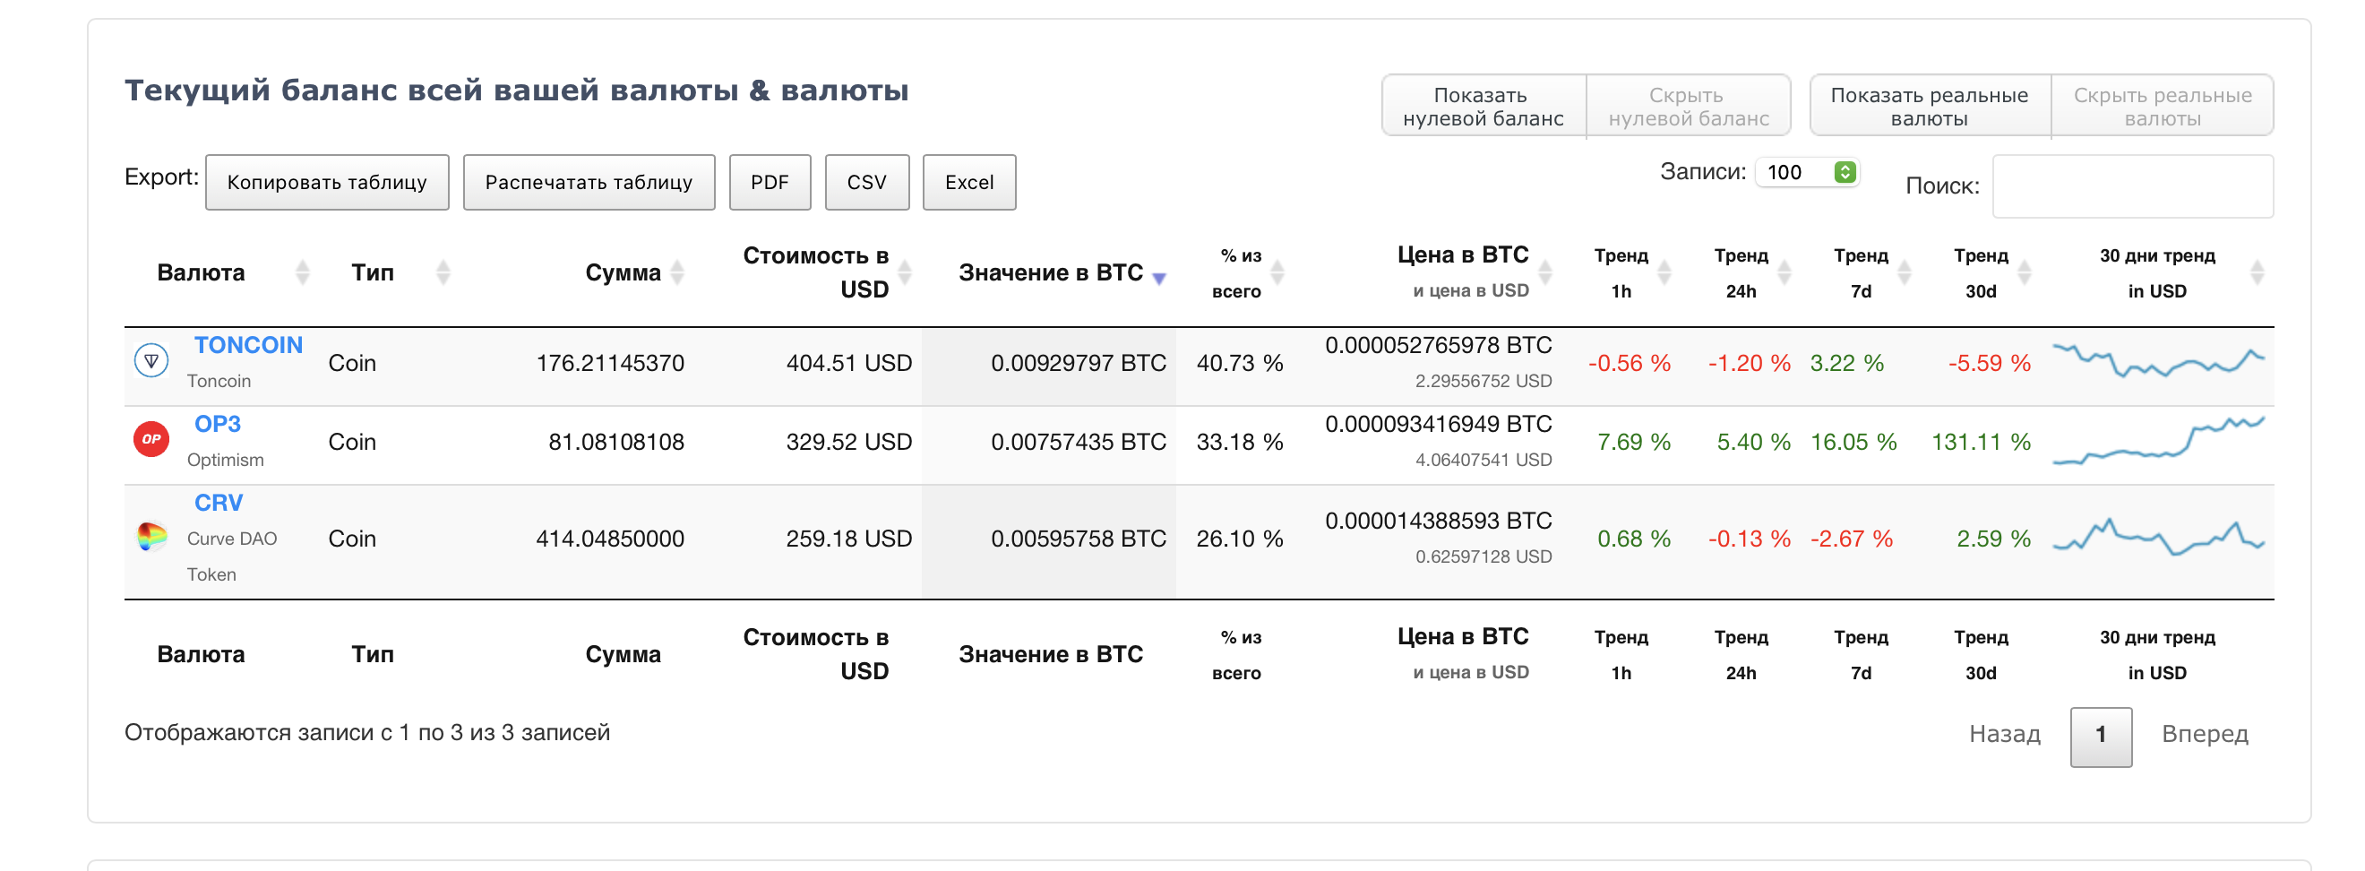This screenshot has width=2365, height=871.
Task: Open the Записи 100 records dropdown
Action: point(1807,172)
